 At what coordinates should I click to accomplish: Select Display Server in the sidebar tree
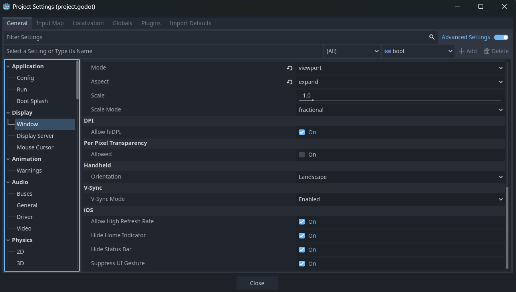coord(35,136)
